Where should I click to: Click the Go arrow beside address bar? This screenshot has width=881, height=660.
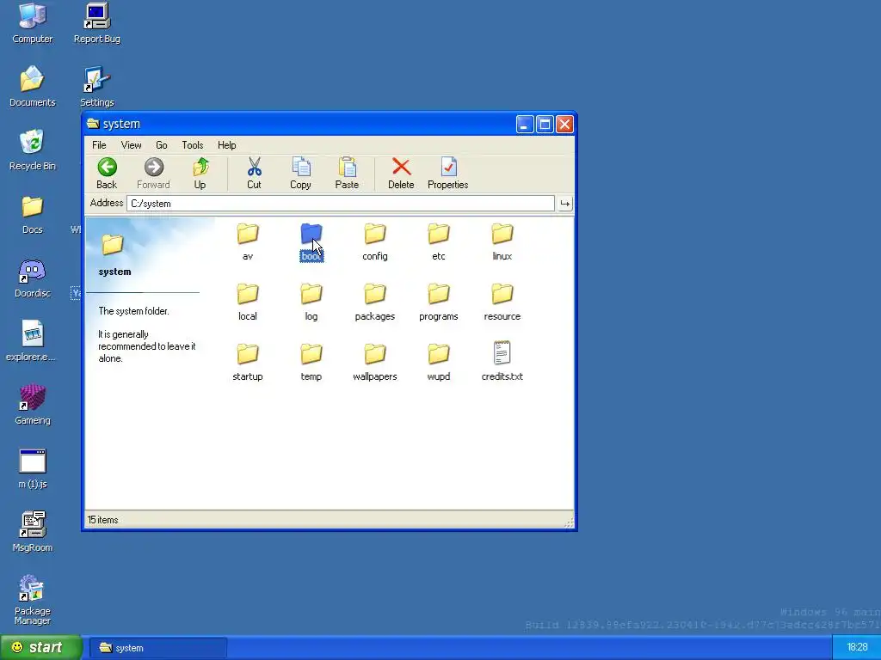pyautogui.click(x=564, y=203)
